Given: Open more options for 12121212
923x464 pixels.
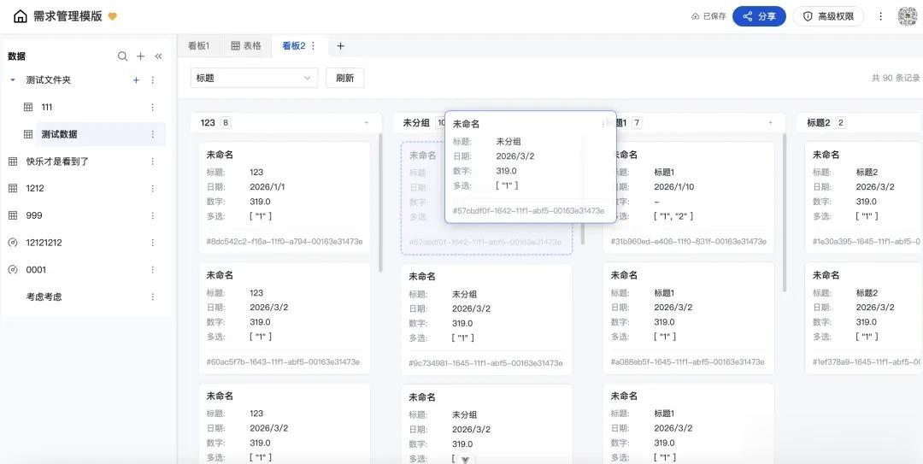Looking at the screenshot, I should pos(152,243).
